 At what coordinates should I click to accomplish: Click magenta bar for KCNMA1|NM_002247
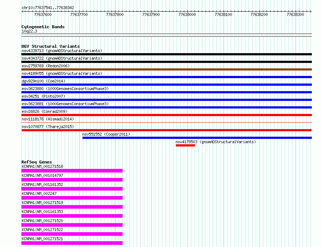tap(72, 198)
